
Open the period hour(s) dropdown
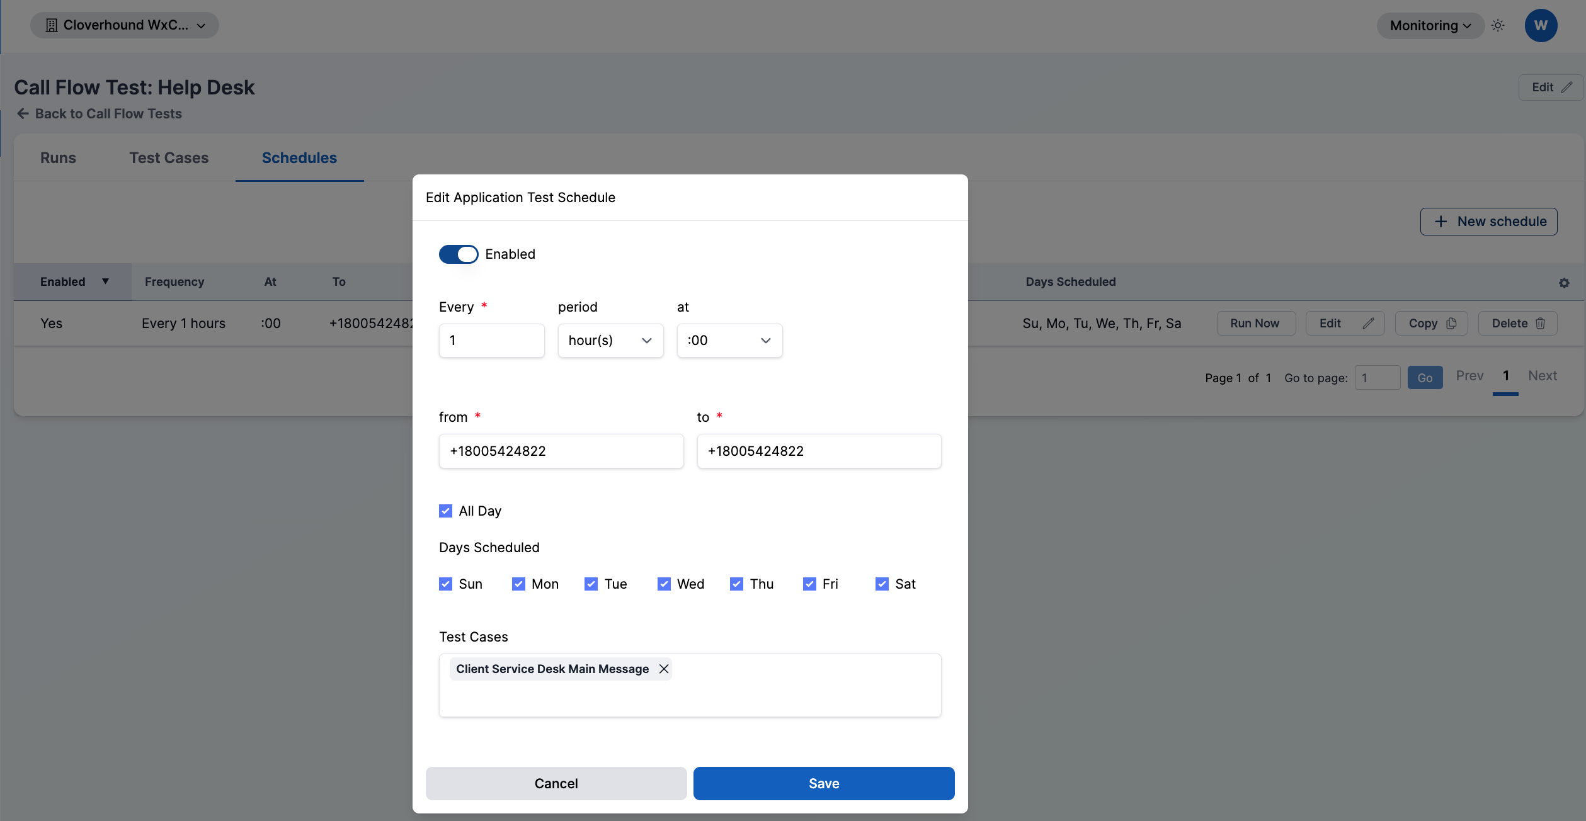[x=610, y=341]
